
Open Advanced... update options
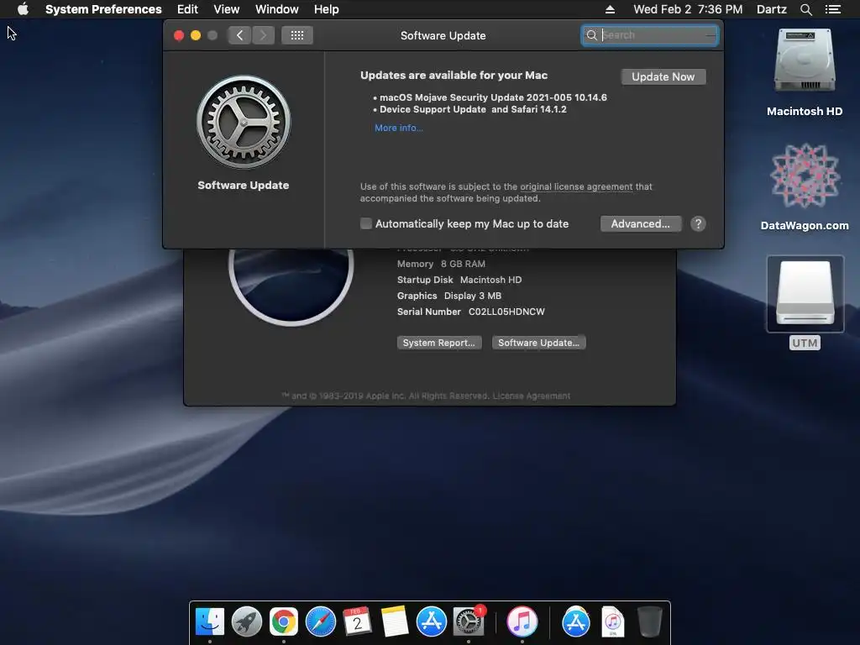(641, 223)
